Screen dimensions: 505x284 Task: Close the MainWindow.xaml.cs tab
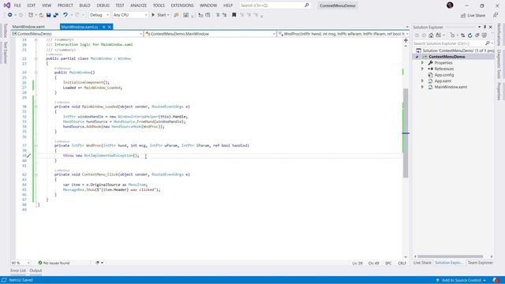[110, 27]
